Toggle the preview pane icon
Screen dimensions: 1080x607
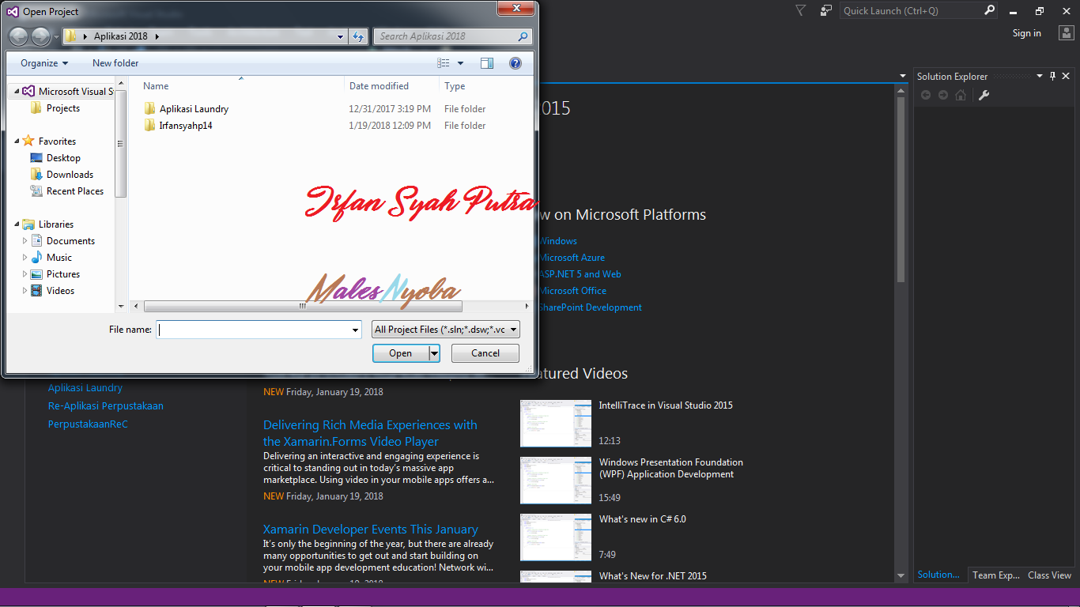pos(487,63)
